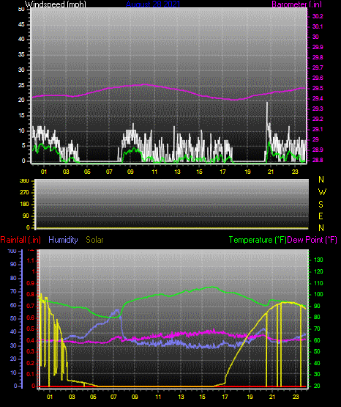Click the 70 value on humidity axis

[x=13, y=292]
